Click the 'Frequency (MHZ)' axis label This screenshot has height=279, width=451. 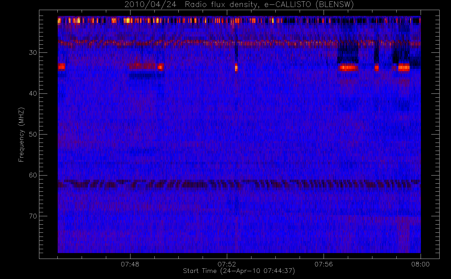point(21,134)
